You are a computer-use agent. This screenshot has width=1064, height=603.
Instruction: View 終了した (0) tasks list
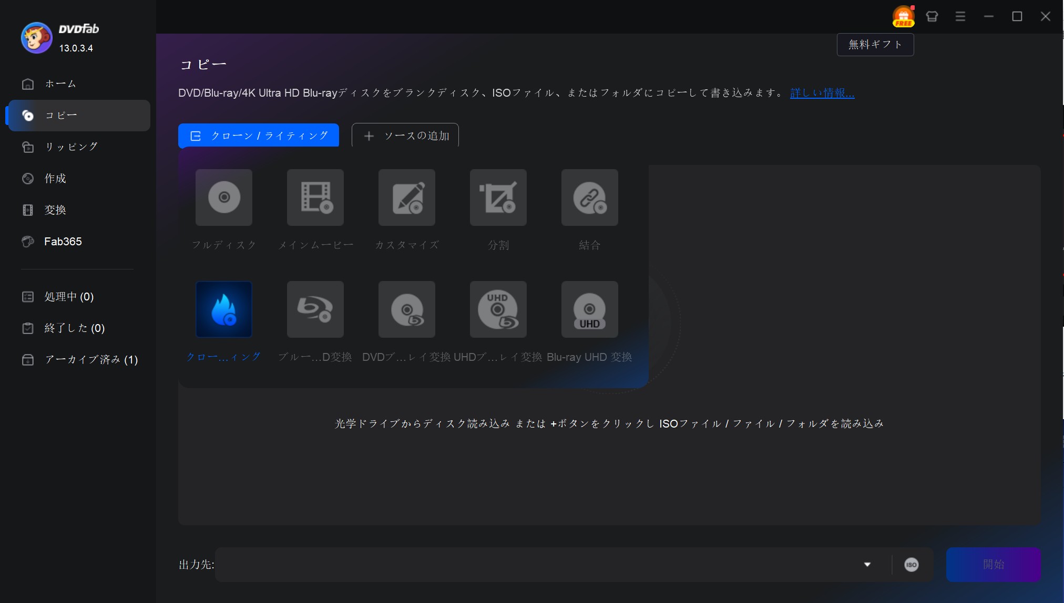pyautogui.click(x=79, y=328)
